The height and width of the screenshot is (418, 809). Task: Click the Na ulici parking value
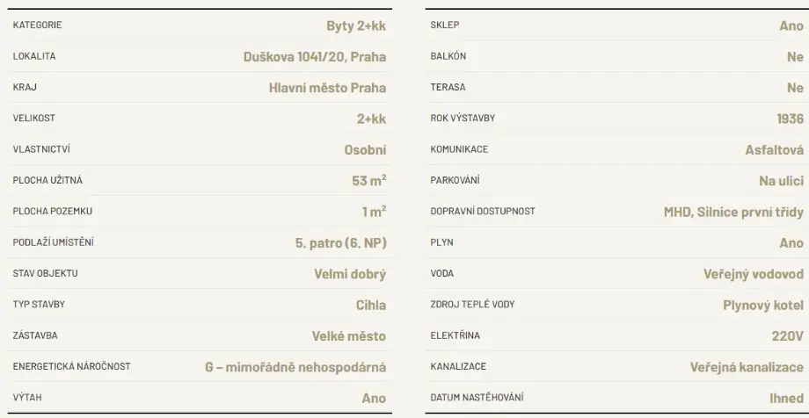pyautogui.click(x=781, y=181)
